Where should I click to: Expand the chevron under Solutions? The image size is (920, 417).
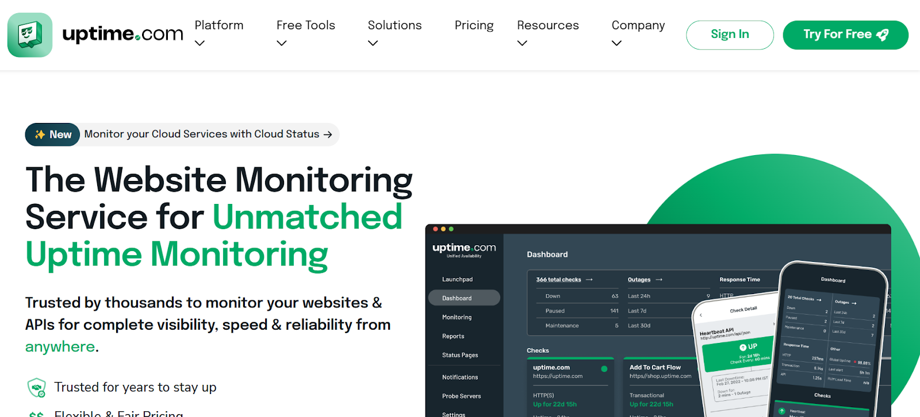pos(373,43)
